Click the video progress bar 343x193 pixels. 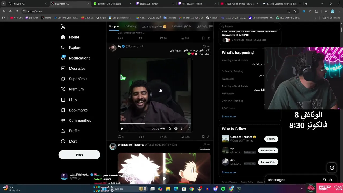(x=155, y=123)
